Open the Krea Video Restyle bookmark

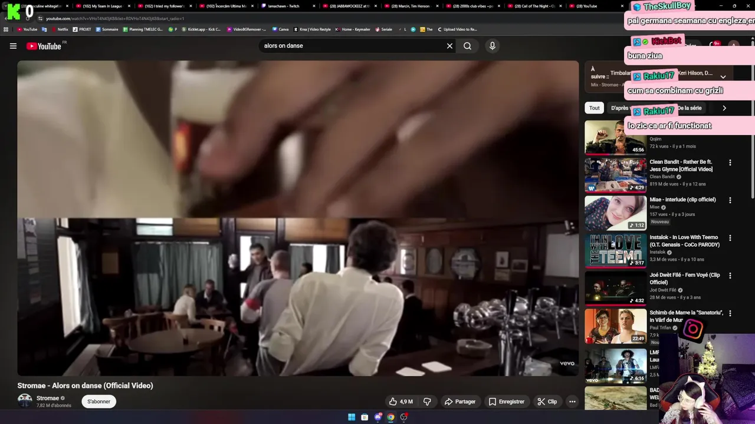point(312,29)
